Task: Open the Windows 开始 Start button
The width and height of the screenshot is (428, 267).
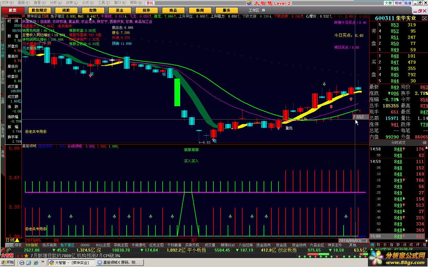Action: pos(8,263)
